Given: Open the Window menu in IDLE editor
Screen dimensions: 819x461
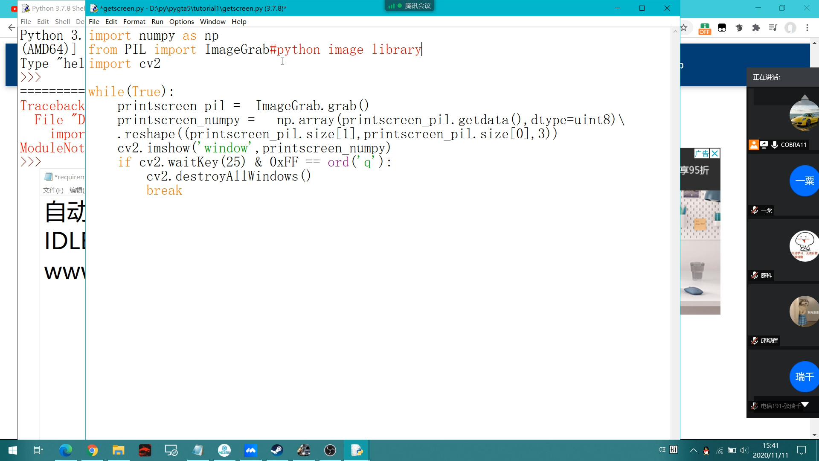Looking at the screenshot, I should pyautogui.click(x=212, y=21).
